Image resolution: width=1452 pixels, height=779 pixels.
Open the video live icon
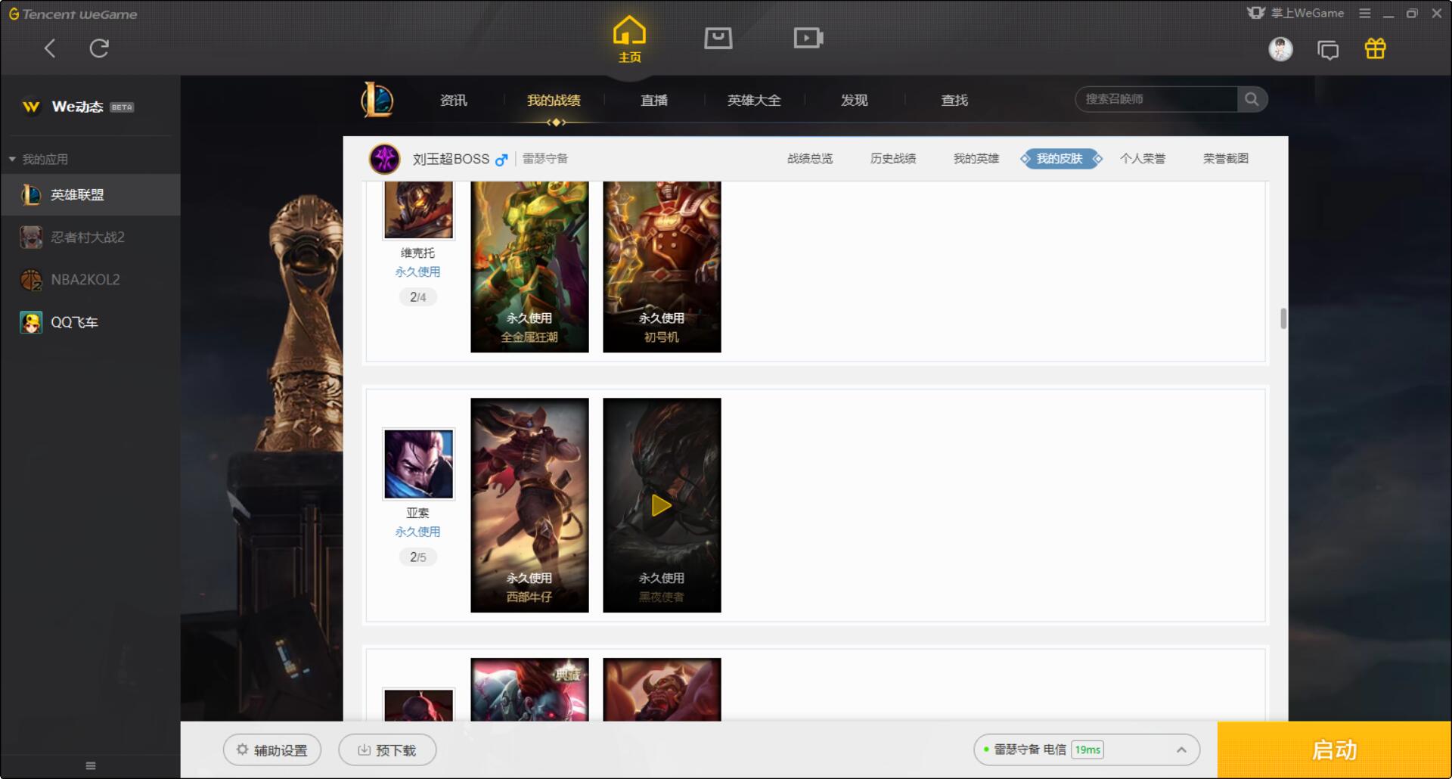pos(808,38)
